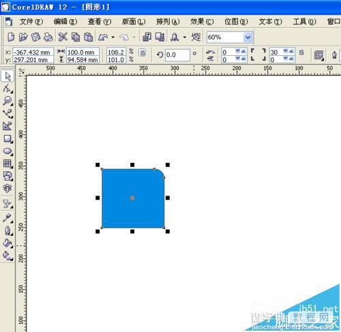Click the y position field 297.201 mm
This screenshot has width=341, height=332.
(33, 59)
